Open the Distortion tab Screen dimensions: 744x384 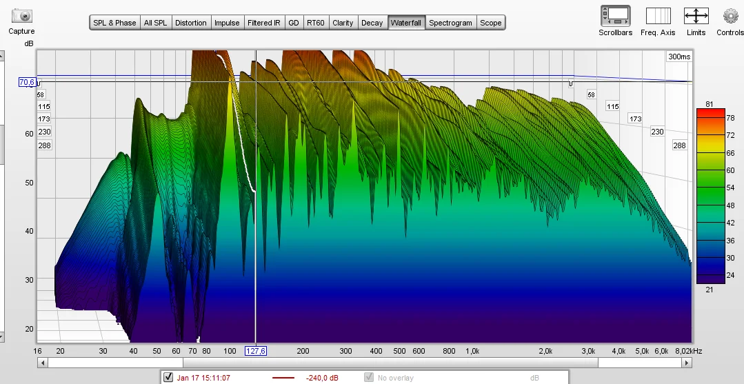pyautogui.click(x=191, y=23)
